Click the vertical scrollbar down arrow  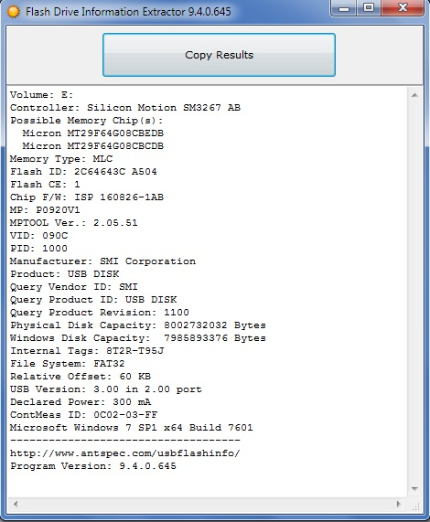[x=414, y=489]
